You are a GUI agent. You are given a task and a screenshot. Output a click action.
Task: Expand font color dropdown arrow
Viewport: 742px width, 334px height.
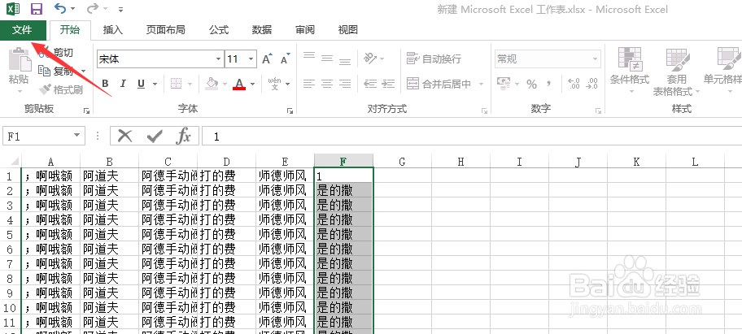[x=252, y=84]
